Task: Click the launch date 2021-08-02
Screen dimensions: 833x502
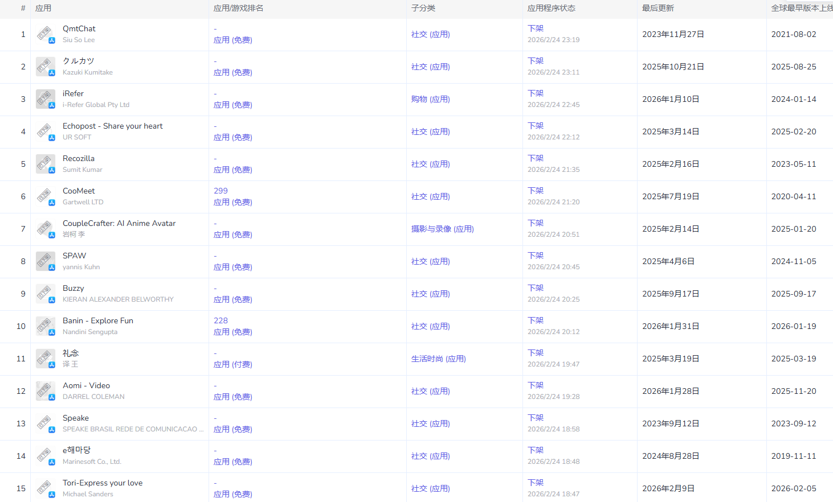Action: click(794, 34)
